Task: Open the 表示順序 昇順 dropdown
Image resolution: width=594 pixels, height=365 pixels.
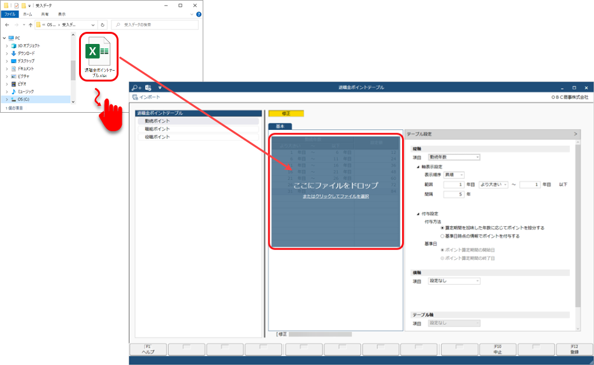Action: tap(454, 175)
